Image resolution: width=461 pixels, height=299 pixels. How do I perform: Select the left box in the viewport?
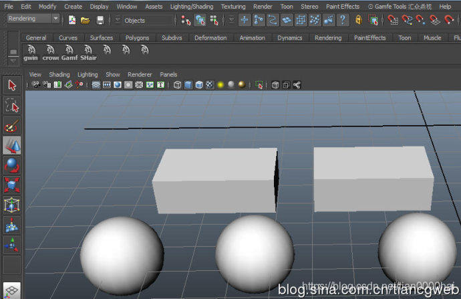pyautogui.click(x=215, y=181)
